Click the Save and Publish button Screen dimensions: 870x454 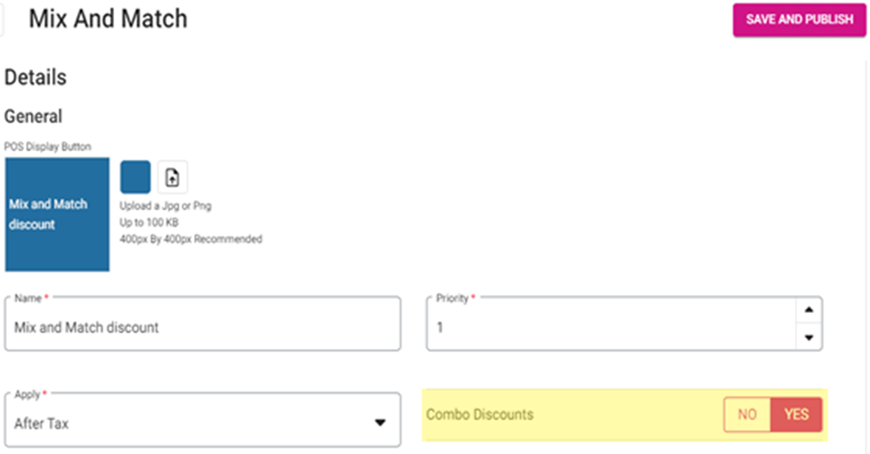(799, 19)
